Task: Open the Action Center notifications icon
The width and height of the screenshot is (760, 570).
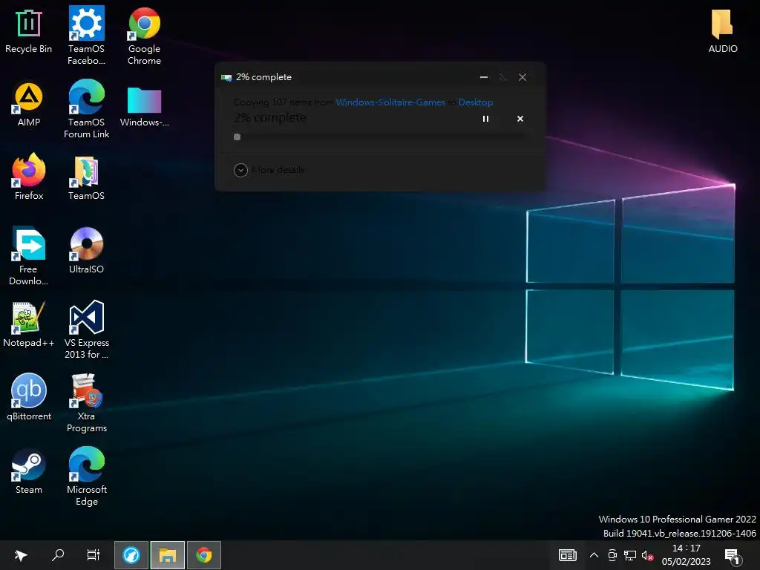Action: (733, 556)
